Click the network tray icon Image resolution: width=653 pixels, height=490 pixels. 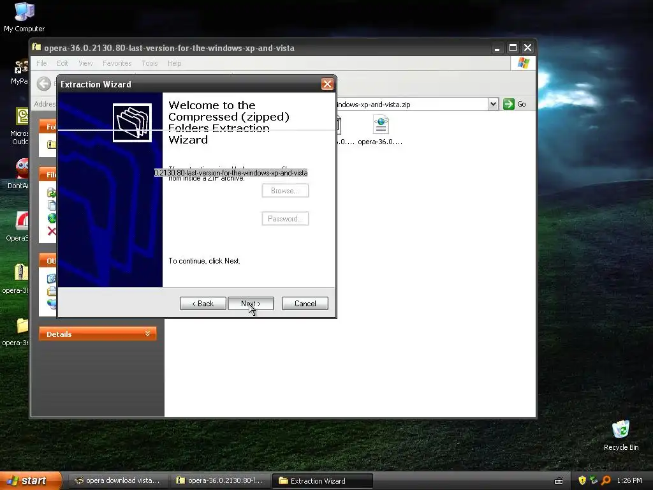(x=594, y=480)
